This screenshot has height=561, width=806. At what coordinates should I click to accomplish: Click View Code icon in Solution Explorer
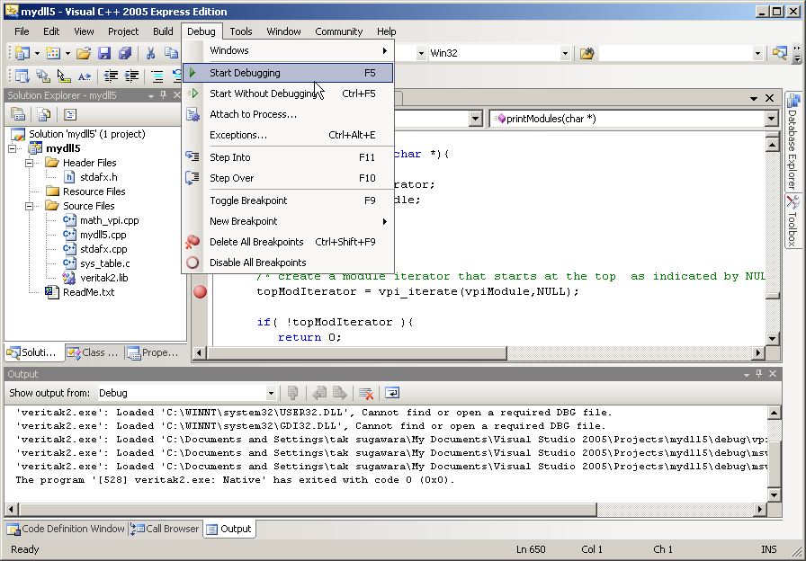[x=70, y=114]
